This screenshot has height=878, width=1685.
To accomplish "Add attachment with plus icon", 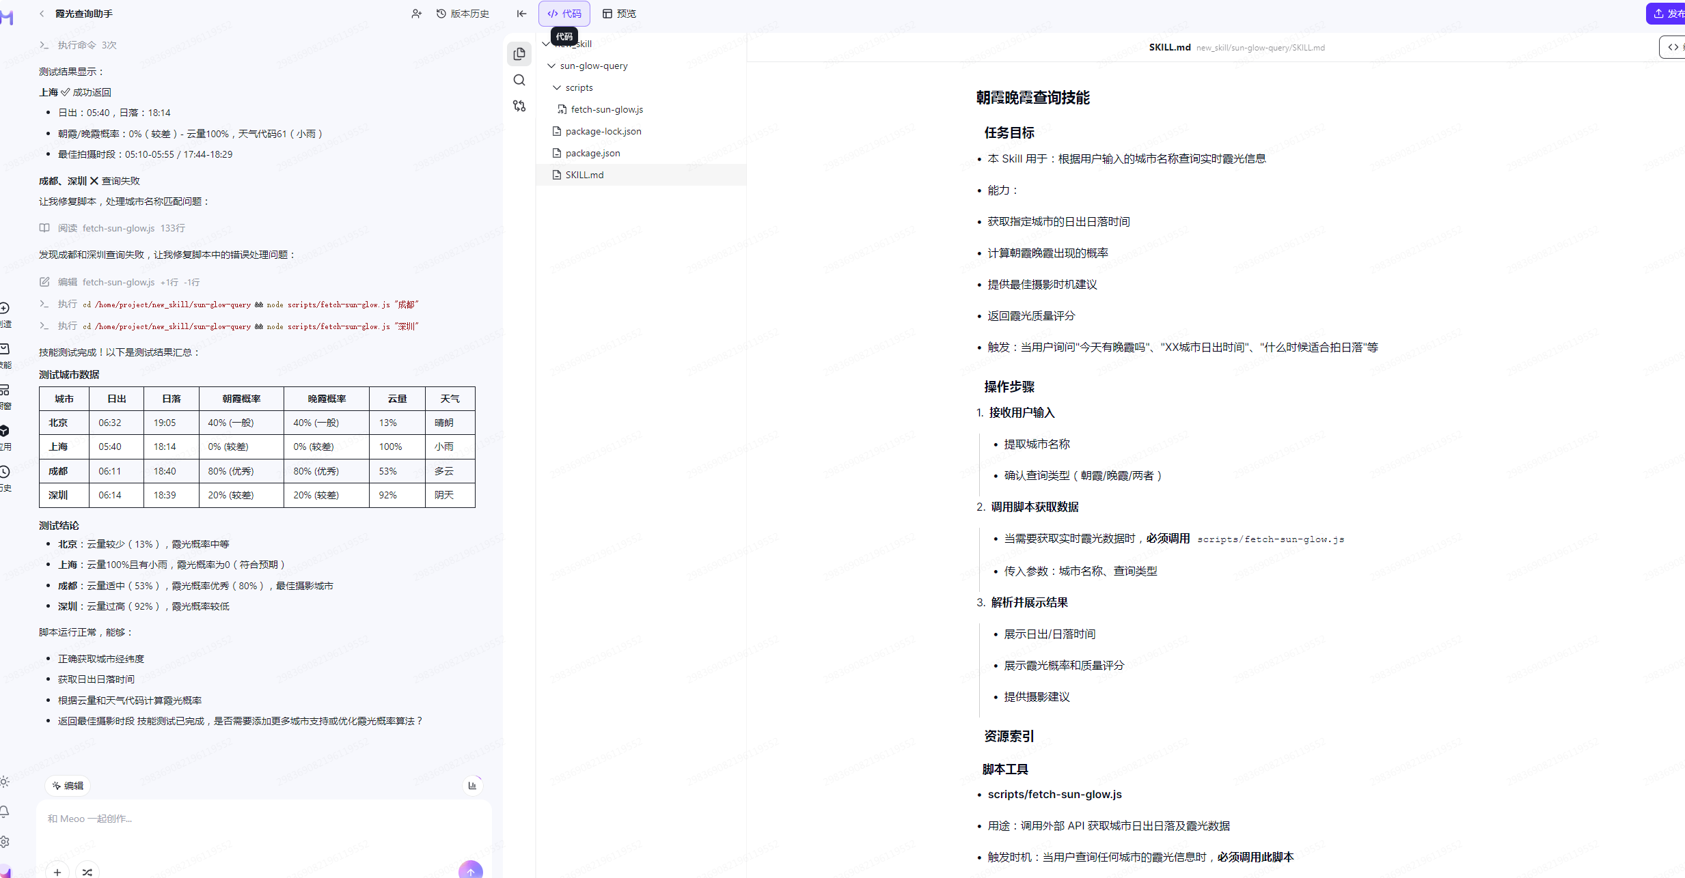I will [57, 871].
